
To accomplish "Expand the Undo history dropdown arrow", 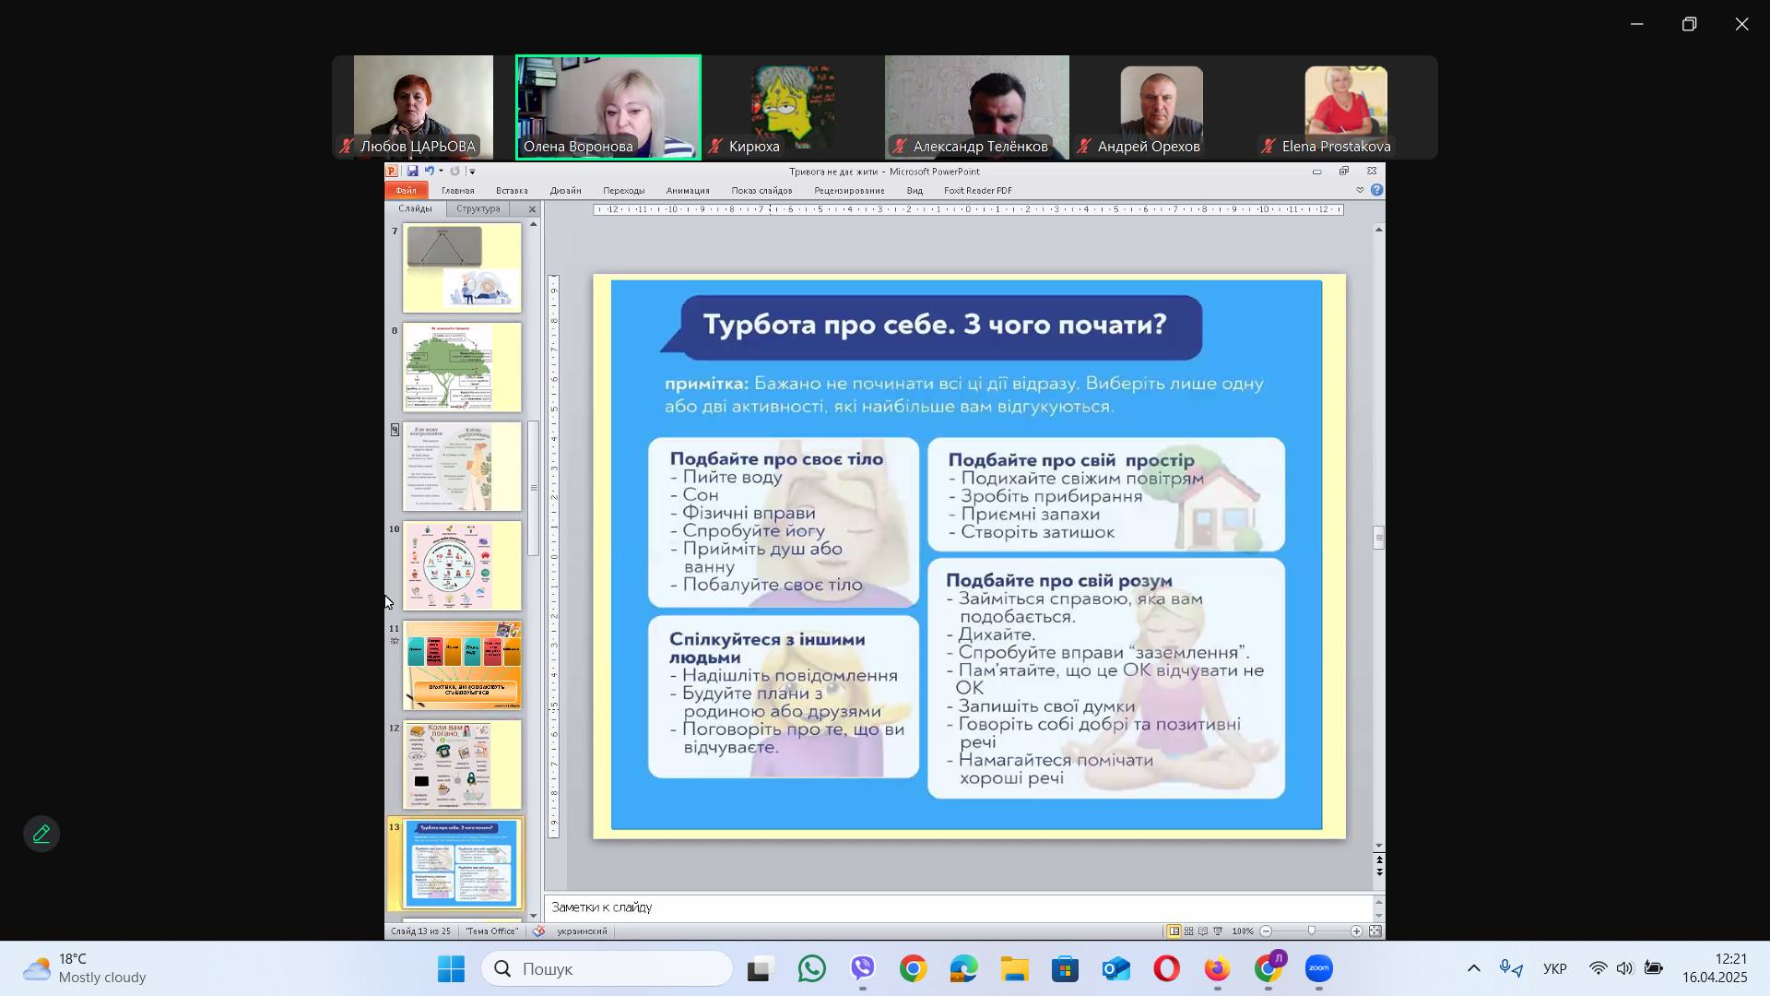I will (x=442, y=172).
